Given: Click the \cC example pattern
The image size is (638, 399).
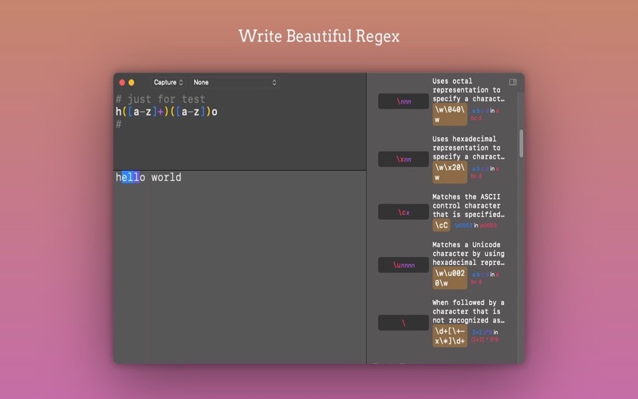Looking at the screenshot, I should pos(442,225).
